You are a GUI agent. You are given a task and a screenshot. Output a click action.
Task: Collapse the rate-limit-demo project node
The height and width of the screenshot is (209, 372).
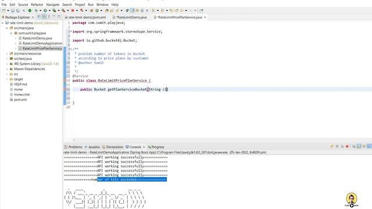tap(2, 23)
